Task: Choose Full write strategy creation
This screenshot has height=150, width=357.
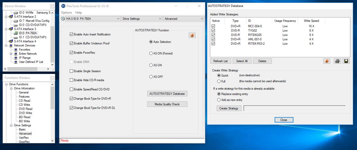Action: tap(219, 81)
